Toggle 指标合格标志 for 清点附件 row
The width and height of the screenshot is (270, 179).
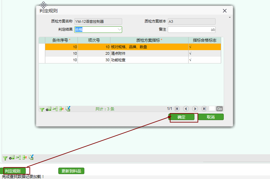pos(205,53)
